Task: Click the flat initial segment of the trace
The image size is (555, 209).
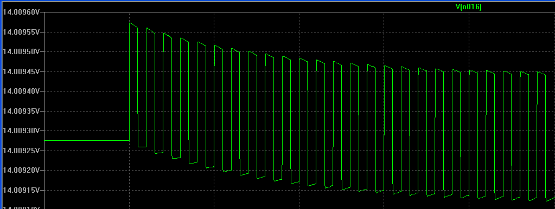Action: coord(87,141)
